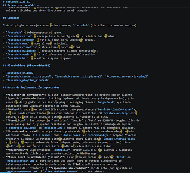Click the `/cursehub cosmetics` command
The image size is (190, 173).
coord(22,47)
